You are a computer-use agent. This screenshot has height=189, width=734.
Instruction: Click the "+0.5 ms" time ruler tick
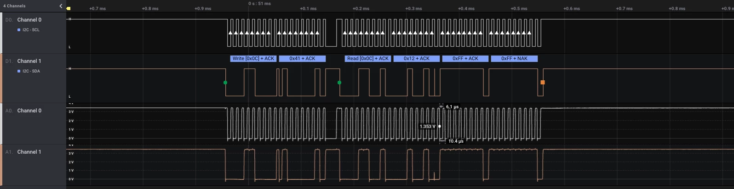pyautogui.click(x=519, y=9)
